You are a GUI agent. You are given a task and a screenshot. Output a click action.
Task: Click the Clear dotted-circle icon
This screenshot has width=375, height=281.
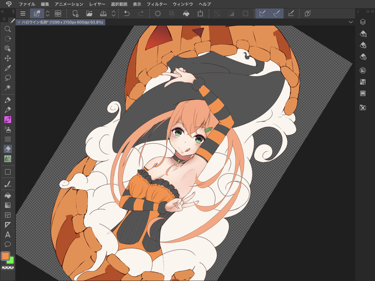[x=158, y=14]
